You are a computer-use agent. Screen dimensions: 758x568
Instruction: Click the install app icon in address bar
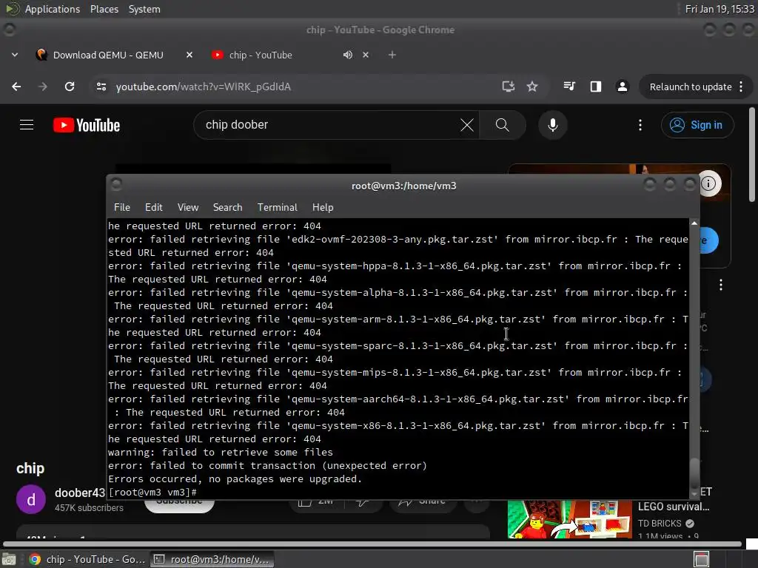508,87
